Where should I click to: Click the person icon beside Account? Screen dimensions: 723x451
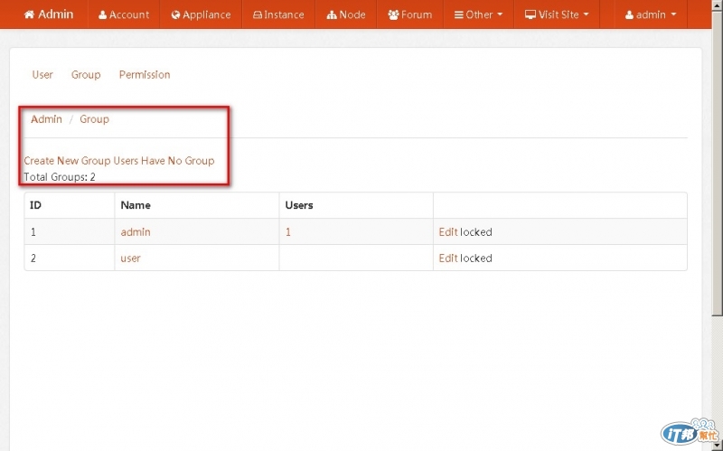coord(102,14)
